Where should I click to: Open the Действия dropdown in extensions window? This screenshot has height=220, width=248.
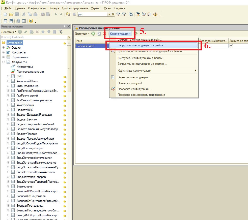point(82,34)
